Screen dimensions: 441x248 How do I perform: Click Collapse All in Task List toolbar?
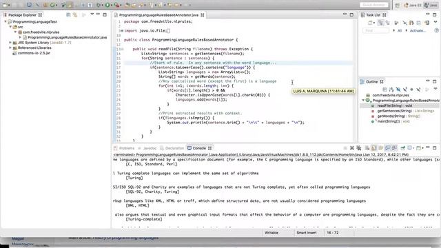418,23
